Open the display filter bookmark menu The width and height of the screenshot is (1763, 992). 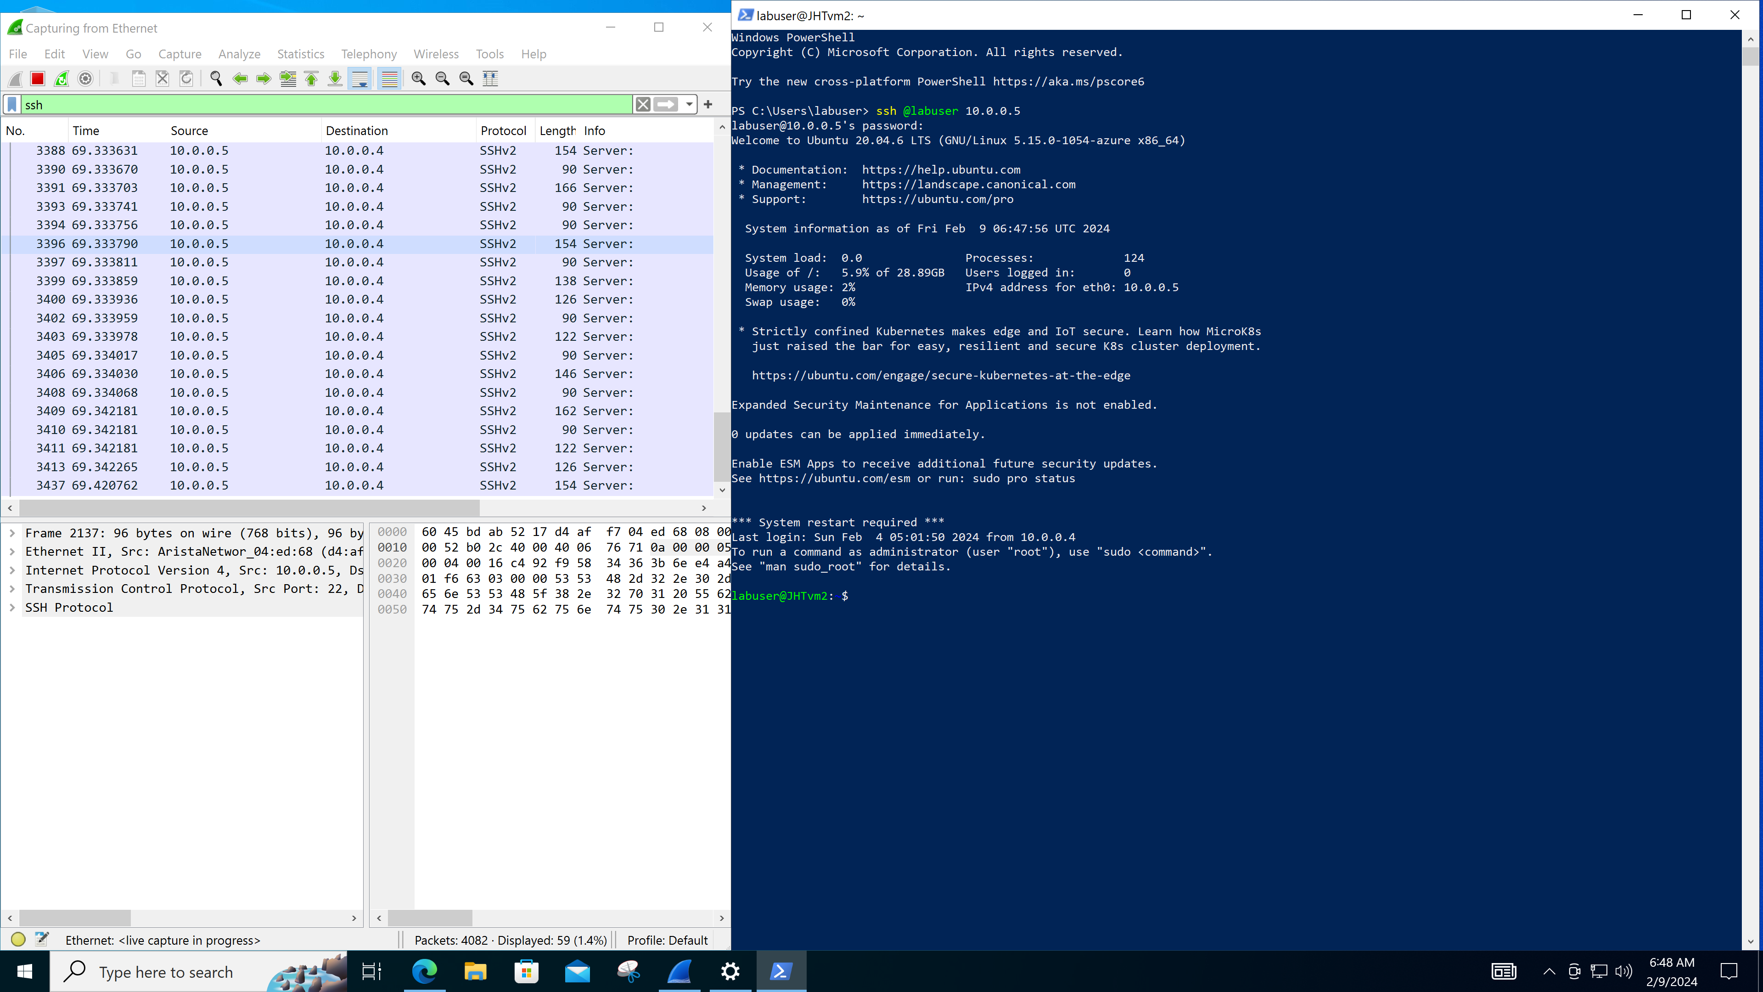click(12, 104)
